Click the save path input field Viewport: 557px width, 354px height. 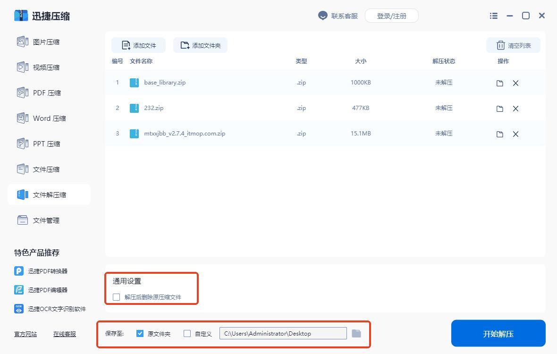pyautogui.click(x=283, y=333)
